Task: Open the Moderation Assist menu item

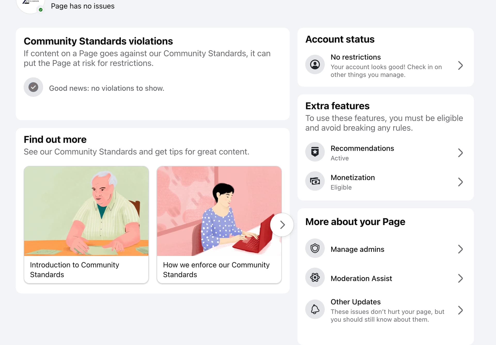Action: pos(361,279)
